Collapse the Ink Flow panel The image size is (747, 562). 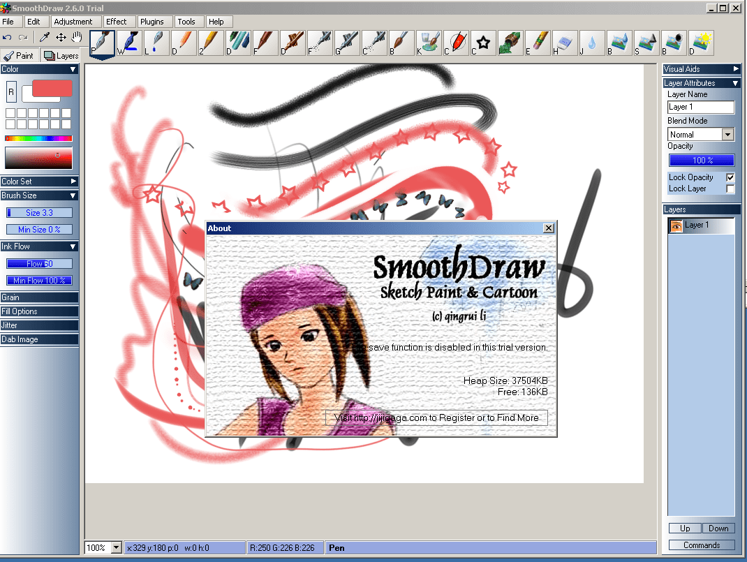(39, 246)
